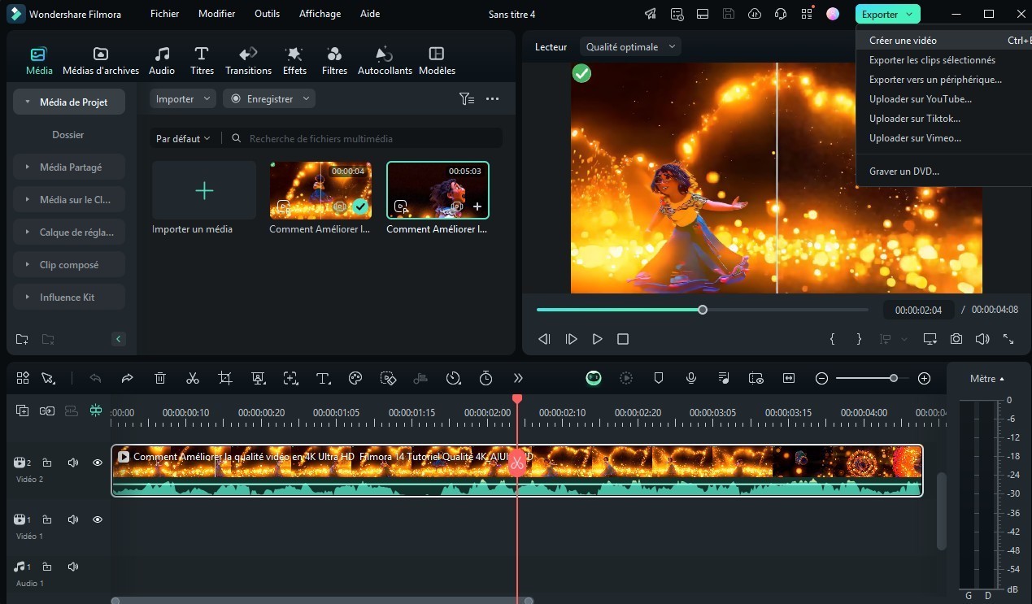Screen dimensions: 1032x604
Task: Select the crop tool icon
Action: (x=225, y=378)
